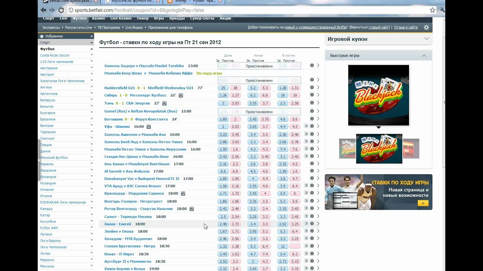Bookmark the page with the star icon

click(x=432, y=10)
